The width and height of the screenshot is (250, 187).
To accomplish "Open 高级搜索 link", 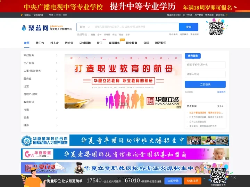I will click(194, 34).
